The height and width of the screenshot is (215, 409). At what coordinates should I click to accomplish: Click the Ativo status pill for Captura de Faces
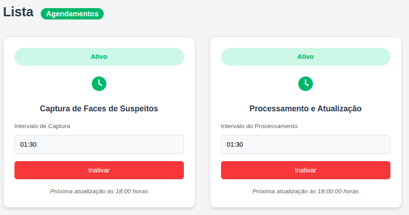(x=99, y=57)
